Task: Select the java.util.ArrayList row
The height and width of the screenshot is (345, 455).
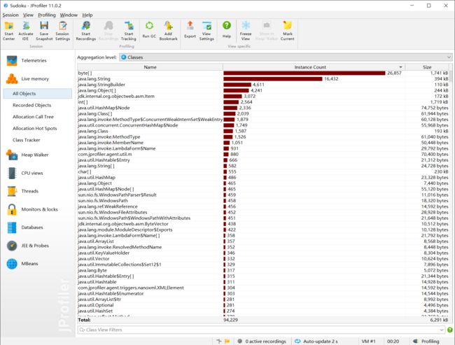Action: pos(263,241)
